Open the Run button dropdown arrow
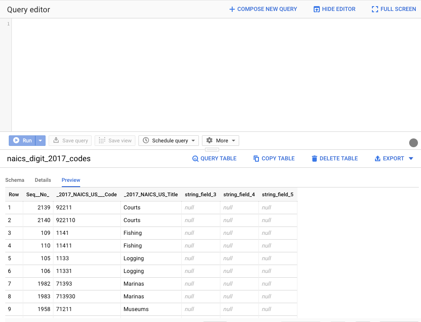 tap(40, 141)
